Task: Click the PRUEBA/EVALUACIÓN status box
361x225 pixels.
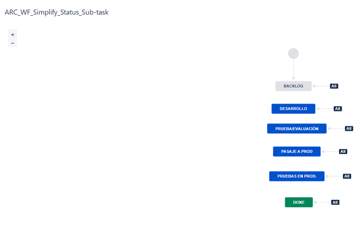Action: pos(297,129)
